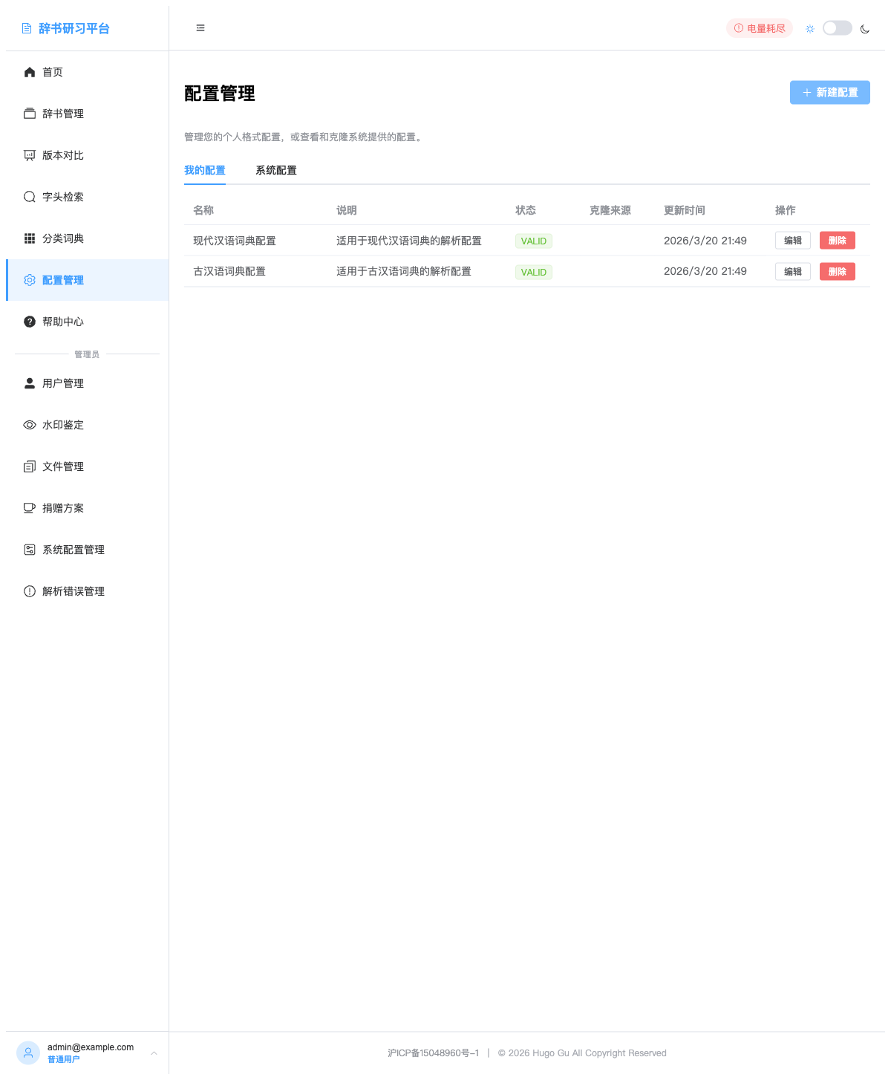点击月亮图标启用深色模式

click(865, 28)
